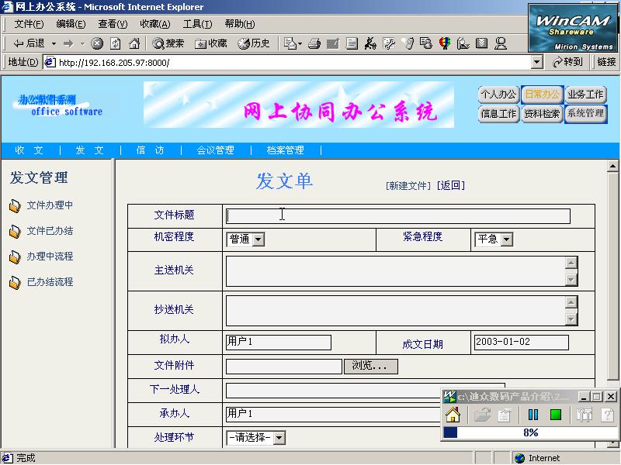Click the WinCAM home icon

(x=453, y=415)
